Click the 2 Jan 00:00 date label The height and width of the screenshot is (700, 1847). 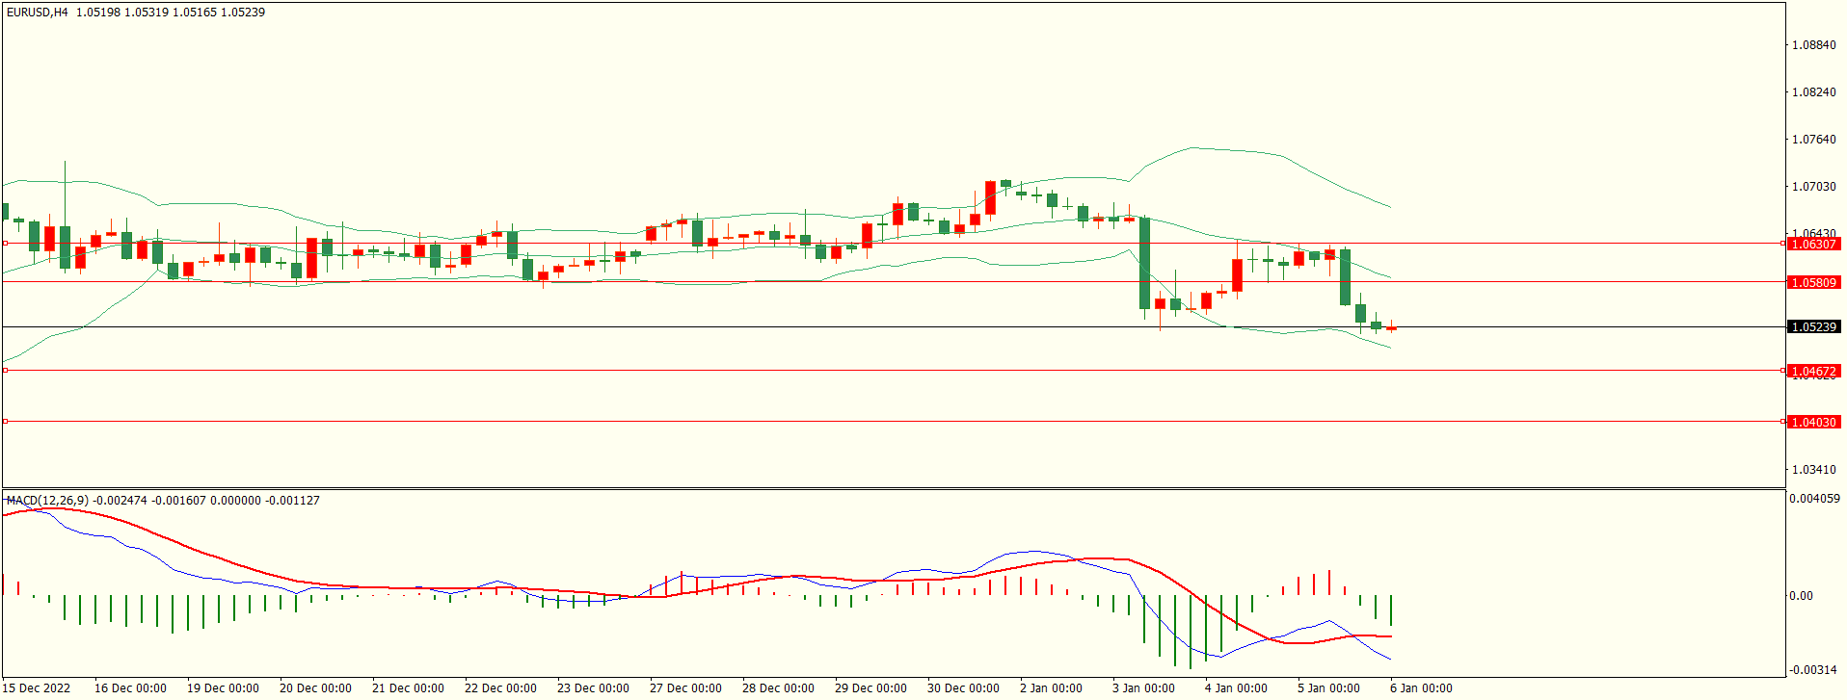click(x=1051, y=688)
